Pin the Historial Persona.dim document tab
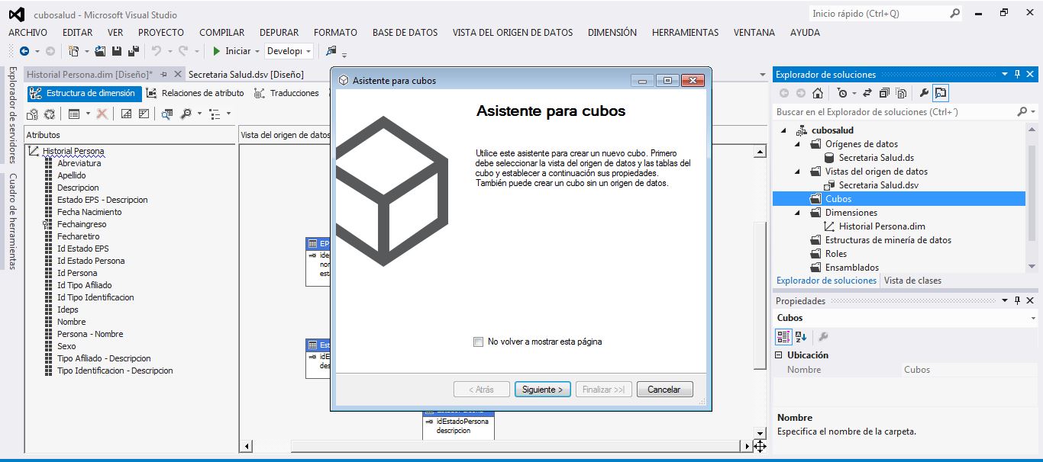Viewport: 1043px width, 462px height. click(x=163, y=74)
